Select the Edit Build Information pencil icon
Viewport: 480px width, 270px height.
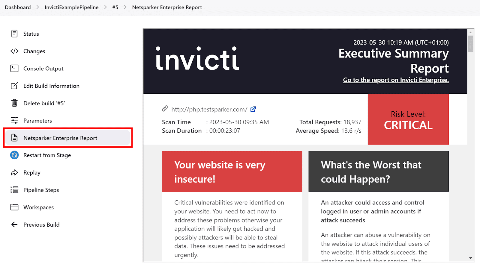[14, 86]
